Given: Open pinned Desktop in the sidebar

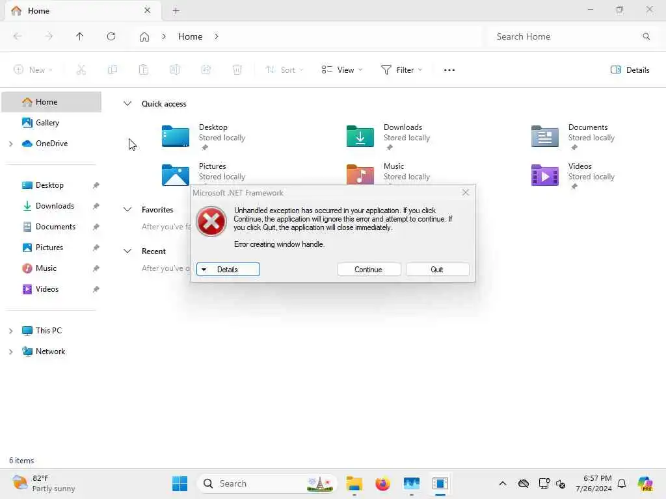Looking at the screenshot, I should [x=49, y=185].
